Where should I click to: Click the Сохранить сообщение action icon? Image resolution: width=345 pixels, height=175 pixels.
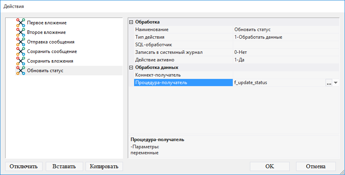point(20,51)
